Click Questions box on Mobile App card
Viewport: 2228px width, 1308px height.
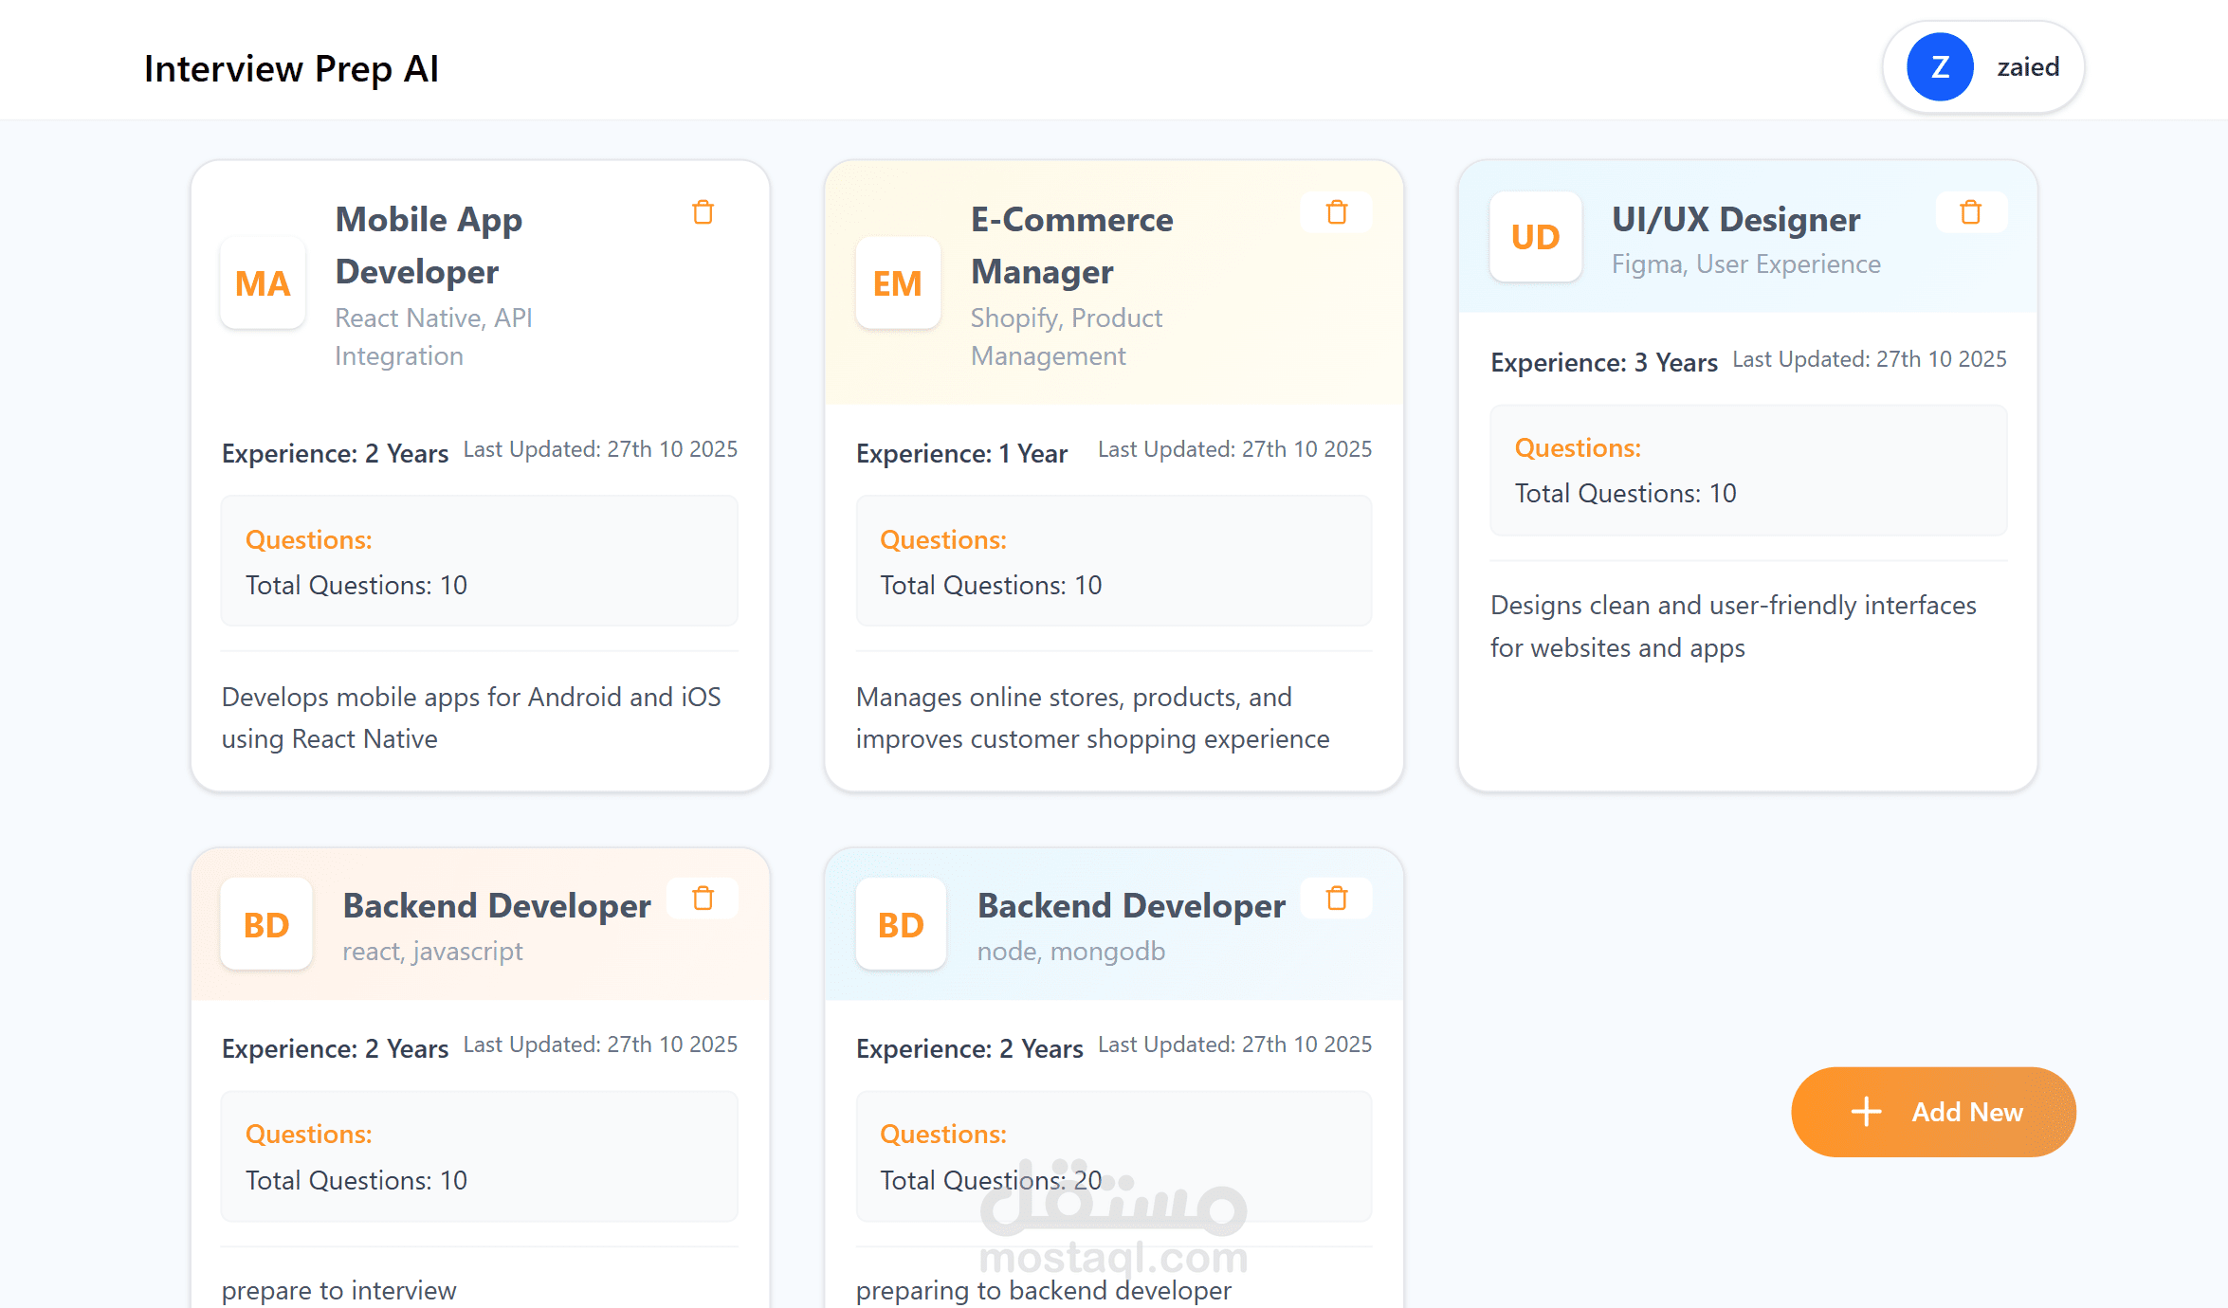point(479,561)
